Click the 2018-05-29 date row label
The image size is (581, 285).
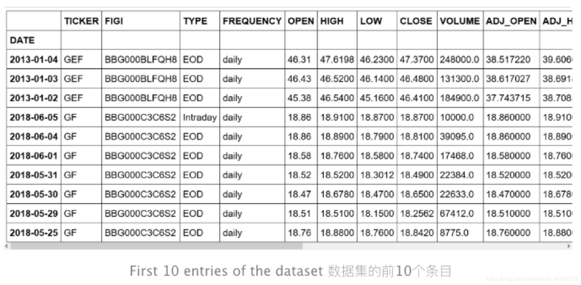(x=34, y=213)
